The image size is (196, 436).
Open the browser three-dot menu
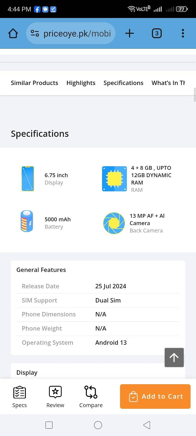(183, 34)
